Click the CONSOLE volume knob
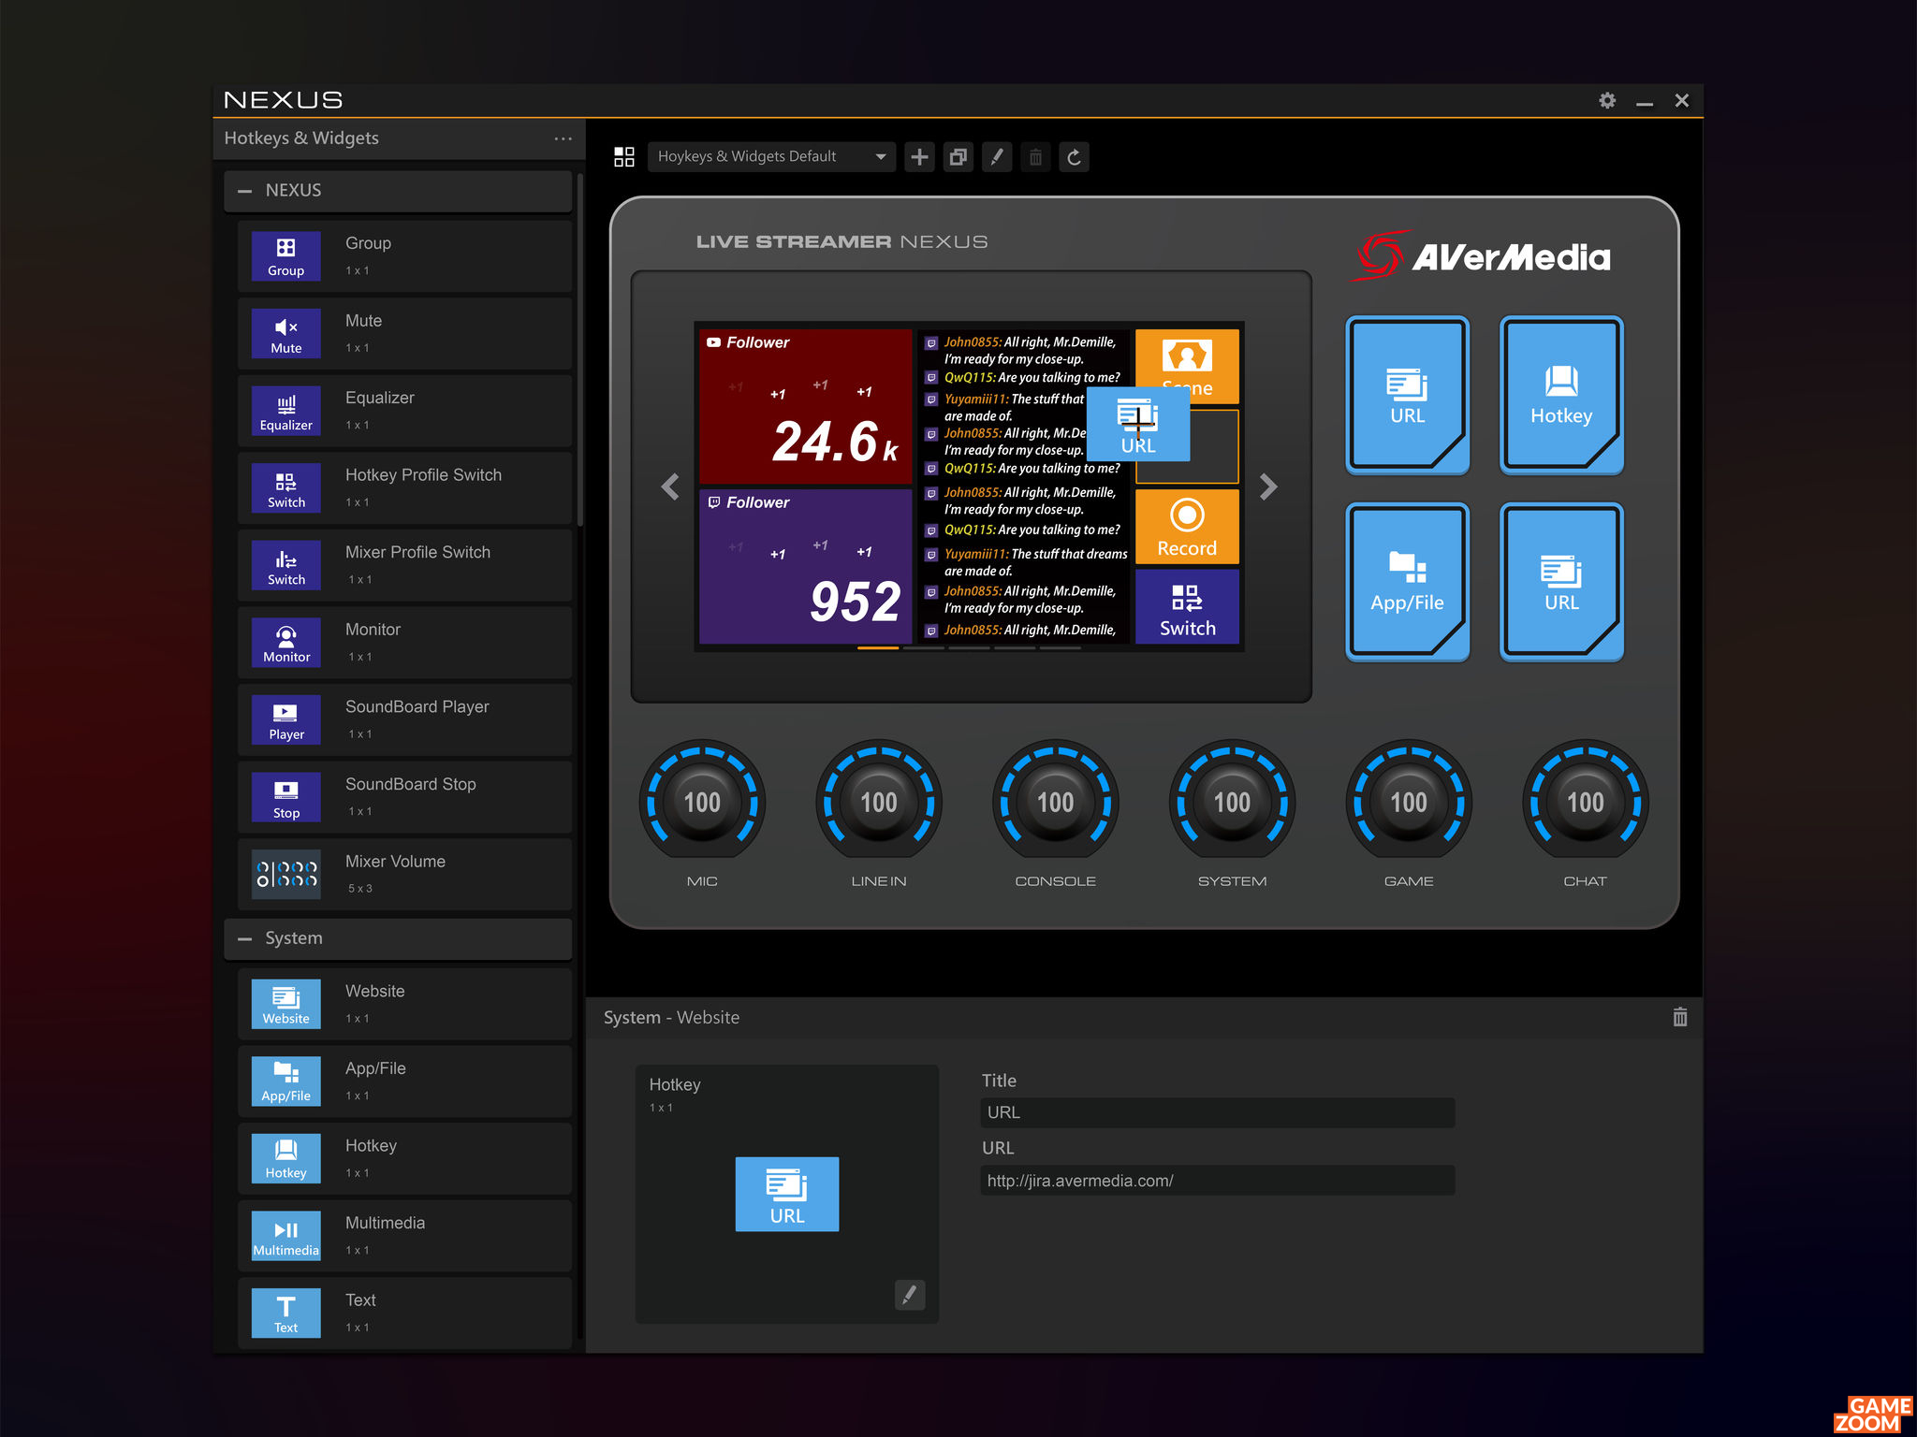 pos(1056,802)
